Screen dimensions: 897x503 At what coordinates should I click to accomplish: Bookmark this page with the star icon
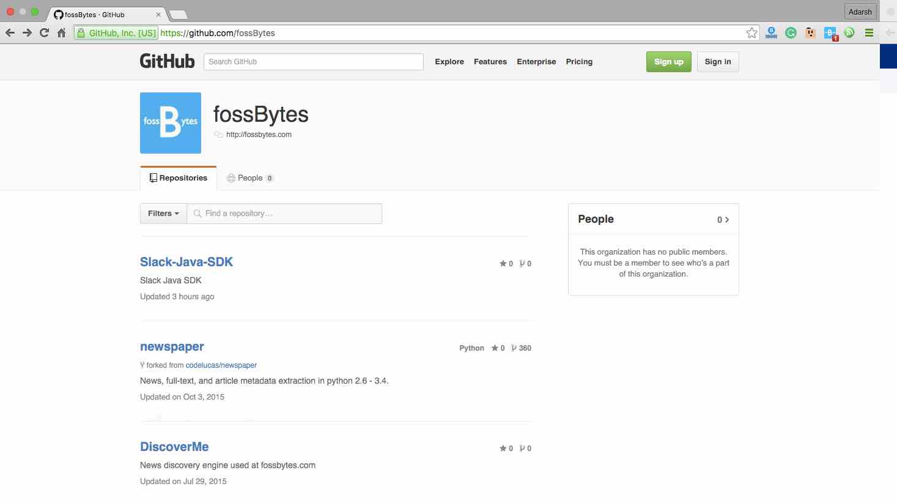point(751,33)
